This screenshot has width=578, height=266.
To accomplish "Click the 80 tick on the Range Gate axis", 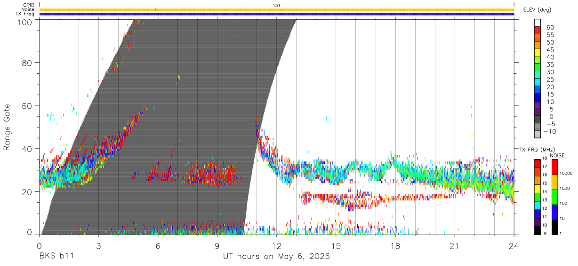I will [x=27, y=62].
